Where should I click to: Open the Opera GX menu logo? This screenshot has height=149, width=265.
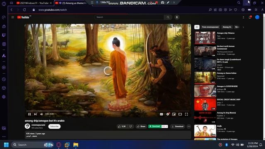point(4,4)
